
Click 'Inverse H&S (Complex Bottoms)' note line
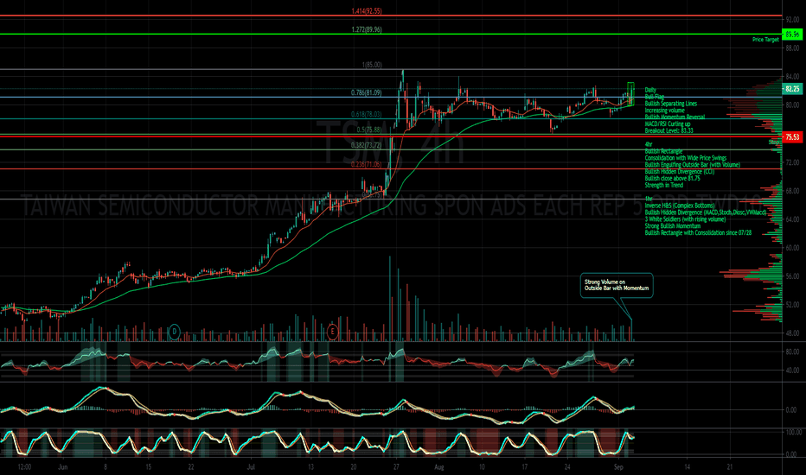click(x=680, y=206)
